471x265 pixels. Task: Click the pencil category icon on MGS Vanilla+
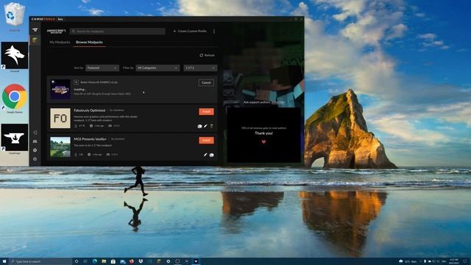(205, 155)
